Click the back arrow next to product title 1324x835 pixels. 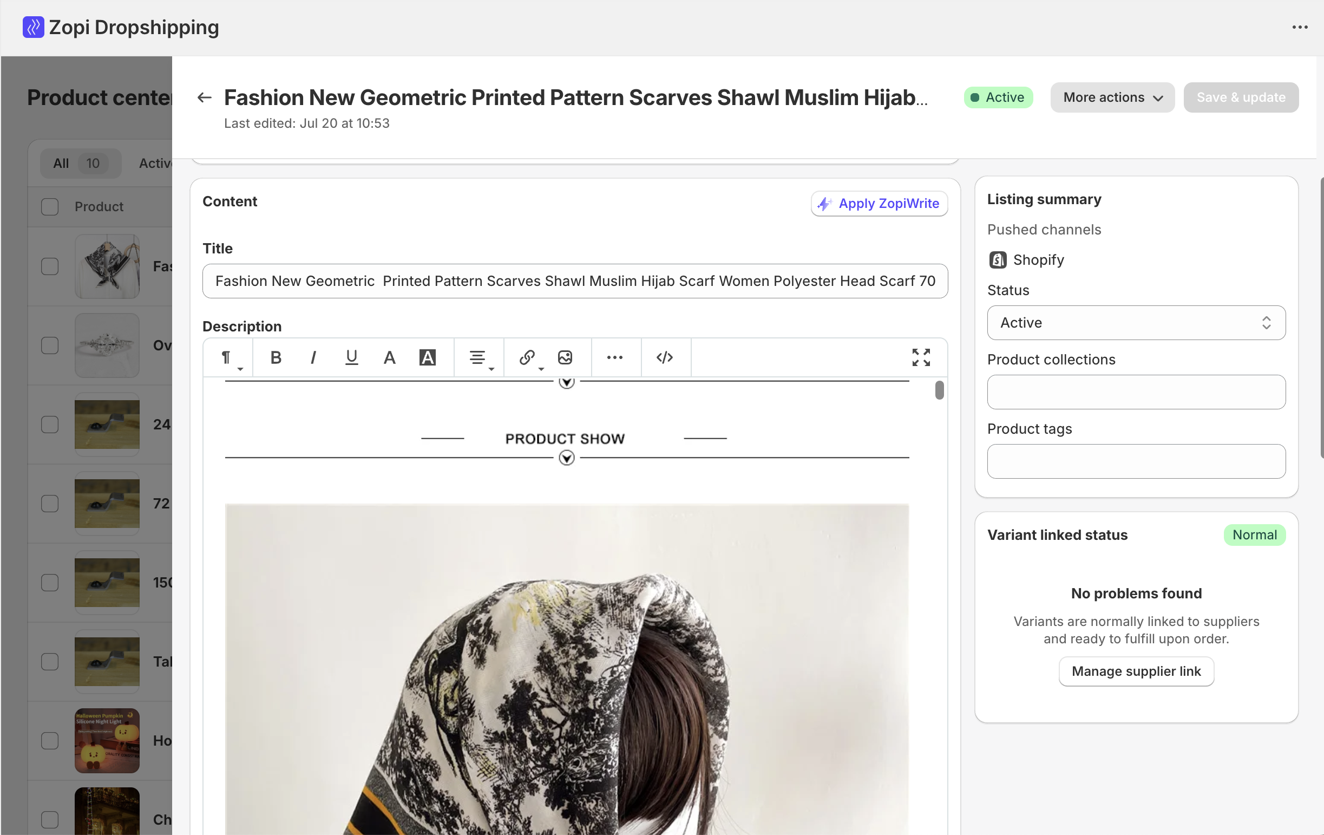[204, 97]
